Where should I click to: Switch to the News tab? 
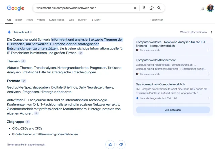tap(30, 20)
